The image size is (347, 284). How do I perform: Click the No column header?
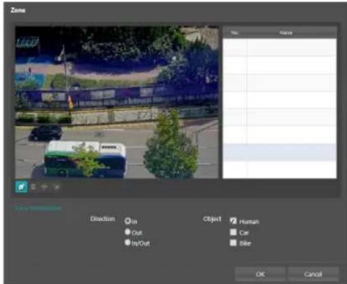click(x=234, y=33)
